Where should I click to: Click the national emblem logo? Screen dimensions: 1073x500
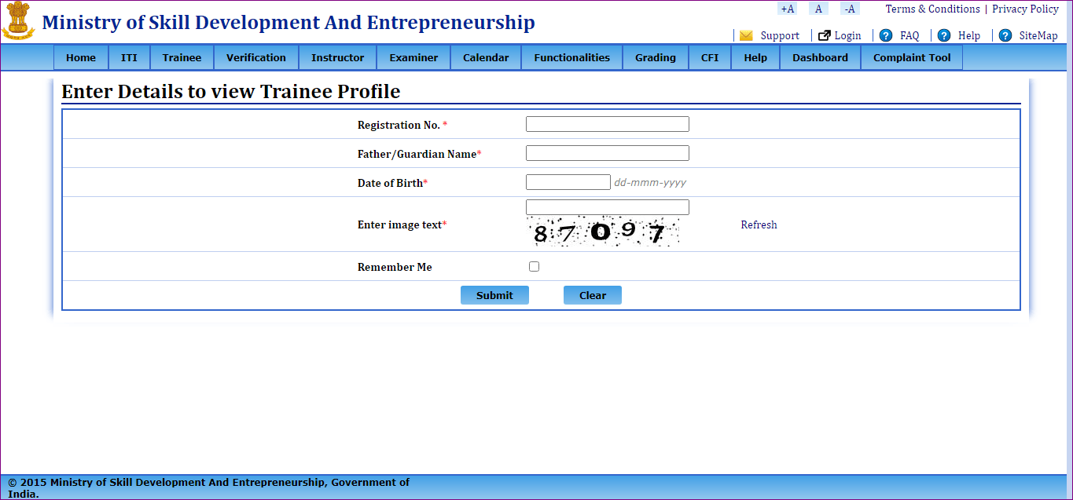pyautogui.click(x=18, y=23)
